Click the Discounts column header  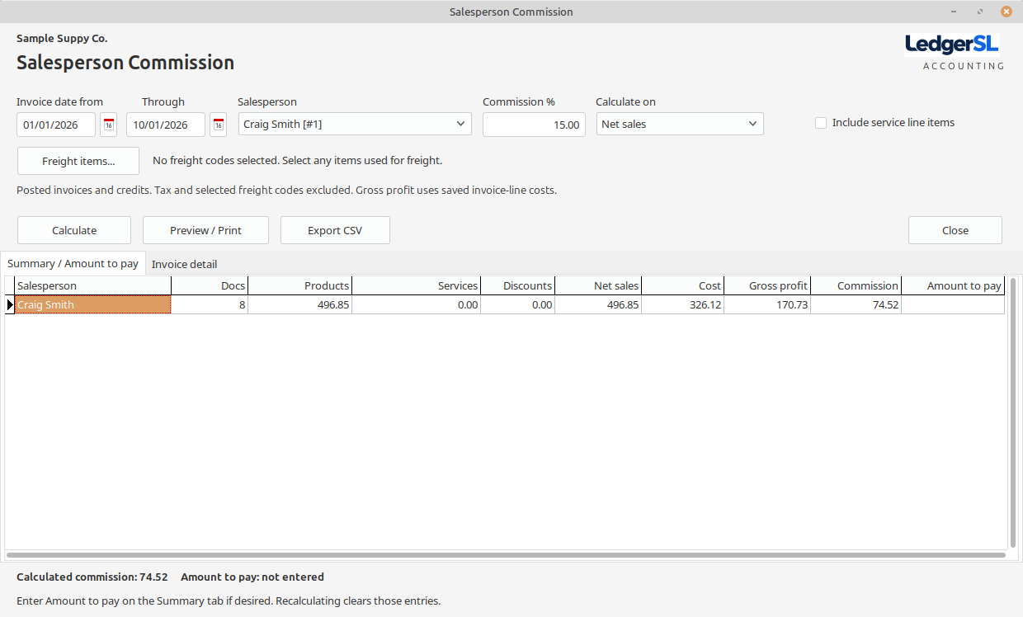517,285
